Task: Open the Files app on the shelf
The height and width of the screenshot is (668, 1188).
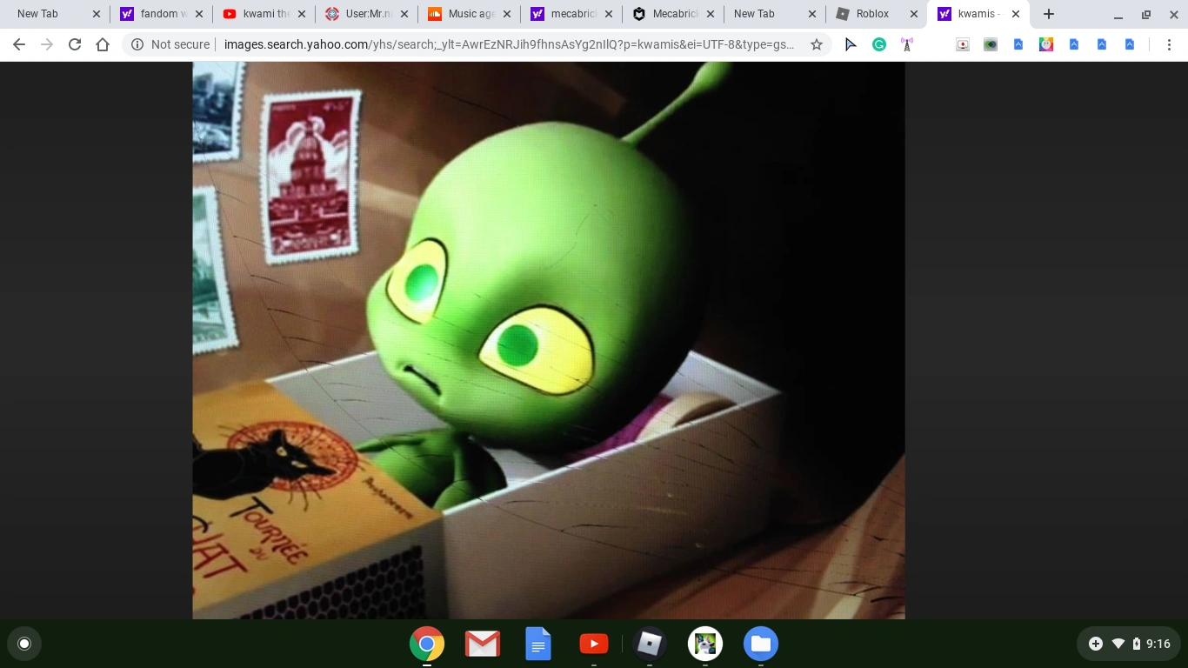Action: click(760, 644)
